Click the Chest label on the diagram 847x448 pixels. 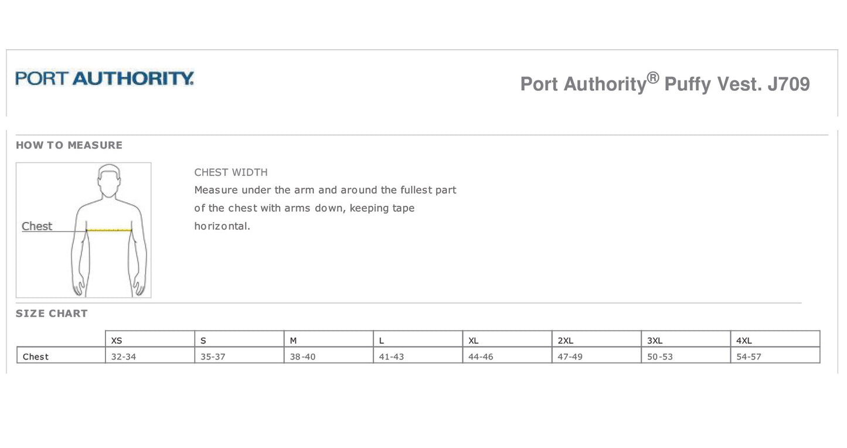(x=37, y=226)
